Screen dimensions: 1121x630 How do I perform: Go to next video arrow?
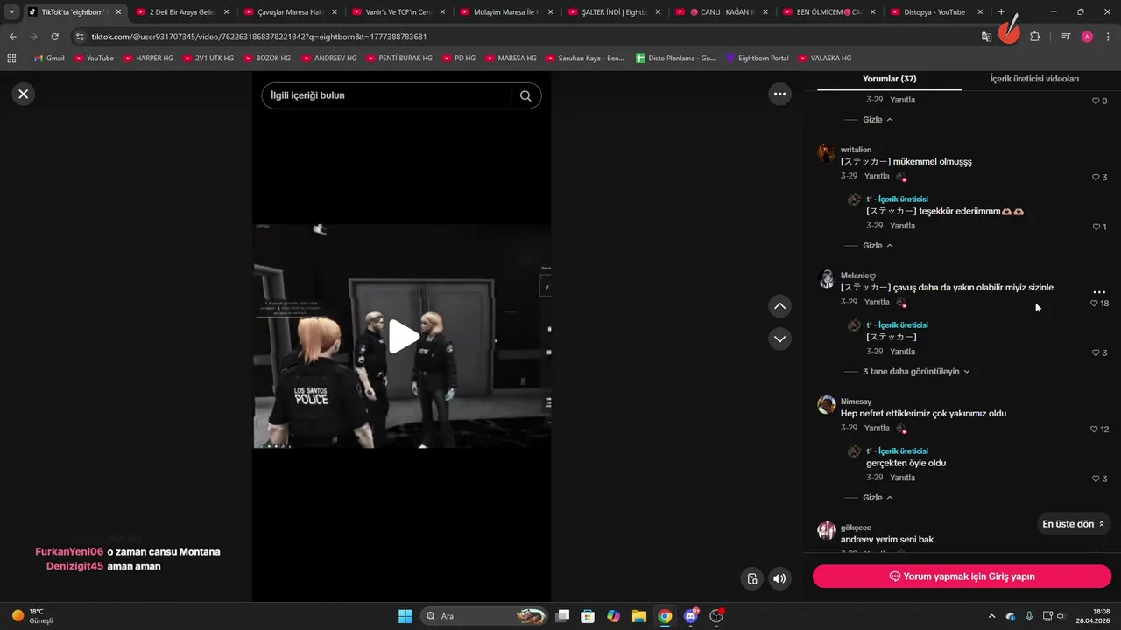tap(779, 339)
